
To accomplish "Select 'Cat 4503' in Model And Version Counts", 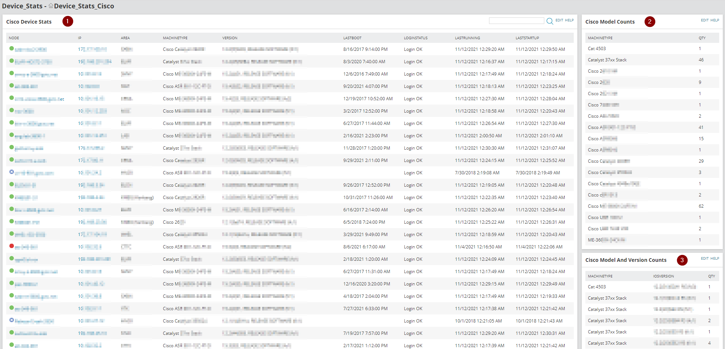I will [597, 287].
